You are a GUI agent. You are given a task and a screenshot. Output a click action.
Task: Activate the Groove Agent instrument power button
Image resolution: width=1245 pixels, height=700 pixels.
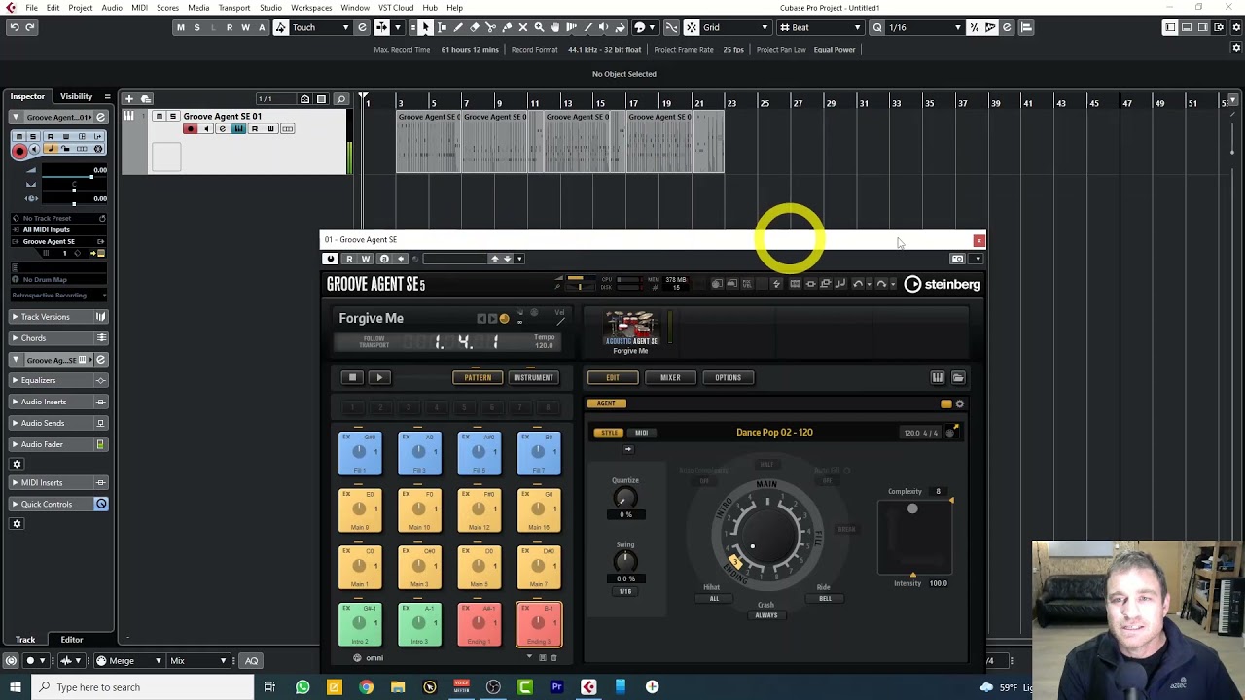tap(331, 259)
